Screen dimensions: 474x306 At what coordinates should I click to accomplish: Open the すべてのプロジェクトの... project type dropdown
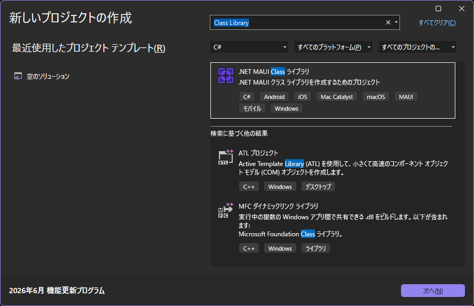click(x=418, y=47)
